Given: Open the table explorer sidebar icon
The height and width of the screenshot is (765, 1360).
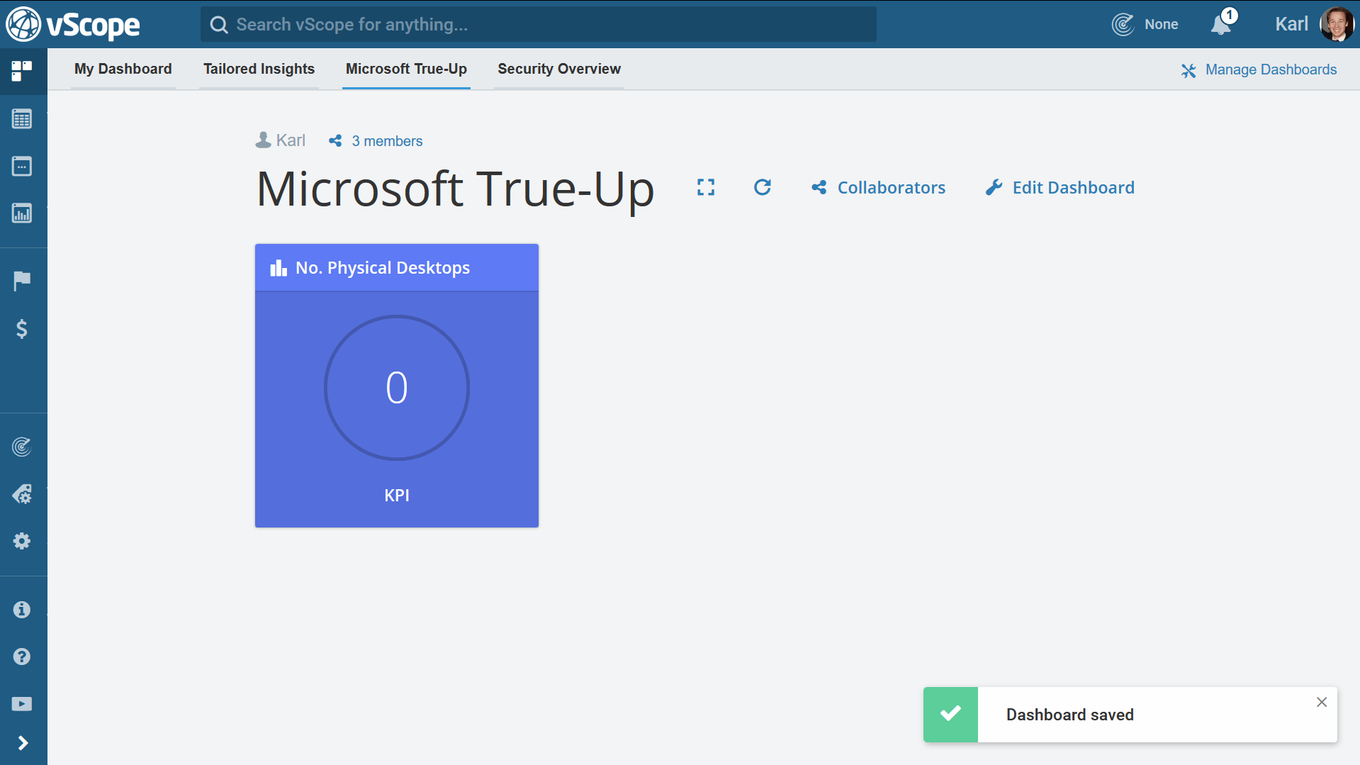Looking at the screenshot, I should pyautogui.click(x=22, y=118).
